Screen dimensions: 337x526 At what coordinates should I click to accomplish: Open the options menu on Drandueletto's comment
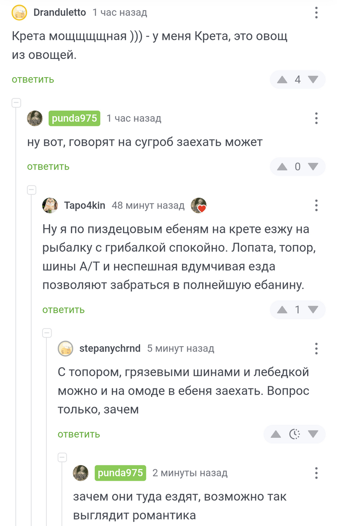point(316,13)
